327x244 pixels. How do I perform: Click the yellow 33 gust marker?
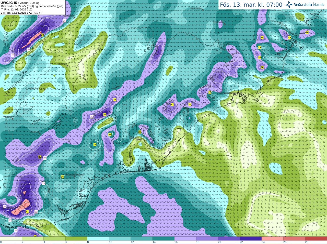click(42, 35)
